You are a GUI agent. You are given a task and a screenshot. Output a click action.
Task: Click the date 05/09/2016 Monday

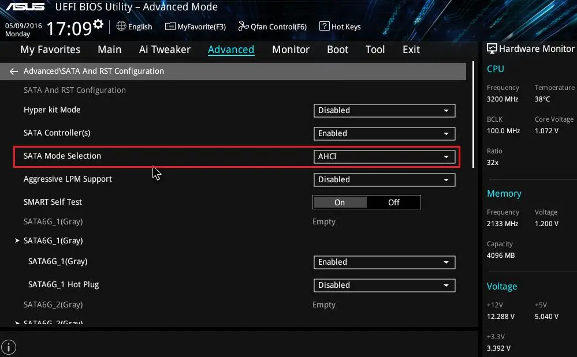[x=23, y=30]
